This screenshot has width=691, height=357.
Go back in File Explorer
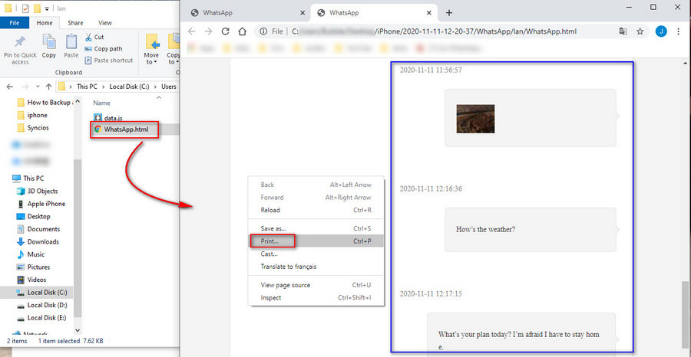[x=10, y=87]
